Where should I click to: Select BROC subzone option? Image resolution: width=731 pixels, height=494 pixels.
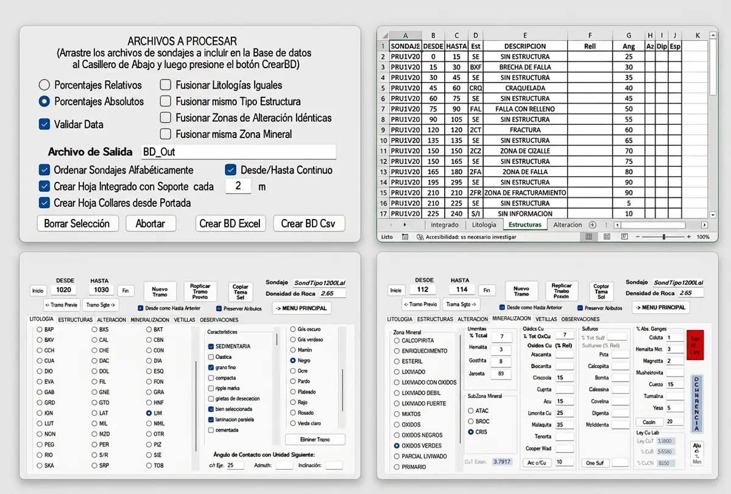click(470, 421)
